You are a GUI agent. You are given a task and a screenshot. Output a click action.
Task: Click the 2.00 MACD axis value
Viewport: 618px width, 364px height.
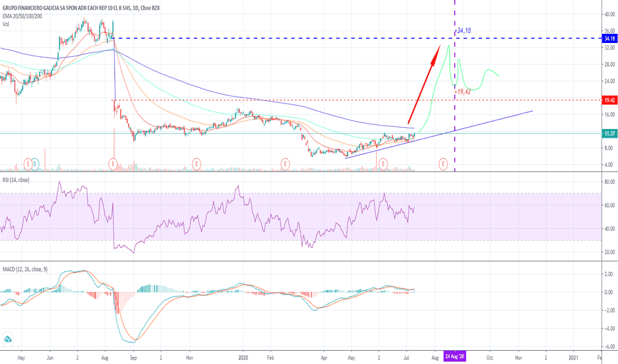609,274
